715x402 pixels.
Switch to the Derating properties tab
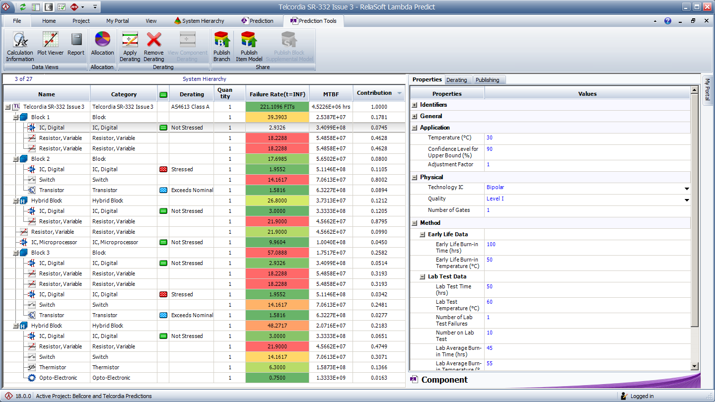[456, 80]
